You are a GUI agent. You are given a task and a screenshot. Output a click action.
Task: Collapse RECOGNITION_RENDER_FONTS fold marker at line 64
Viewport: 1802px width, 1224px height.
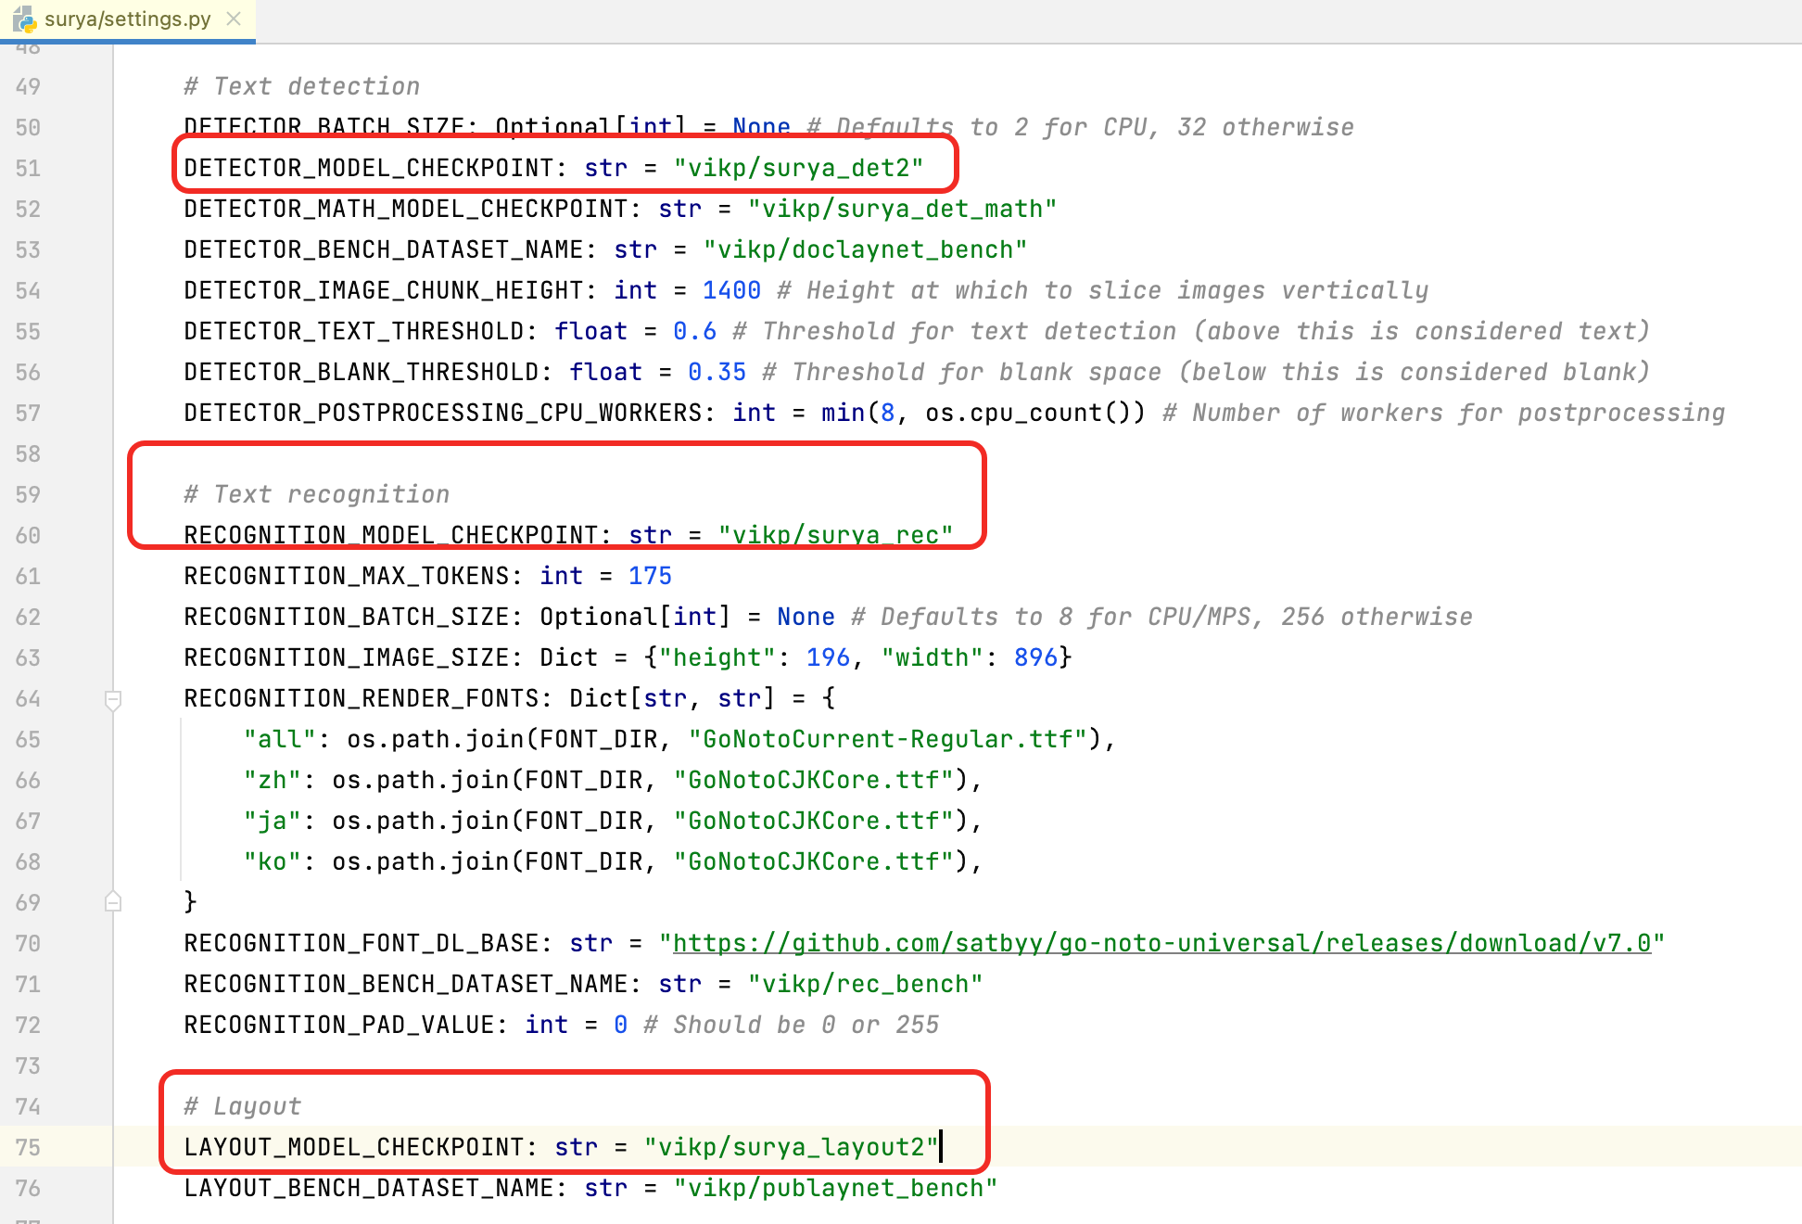(113, 699)
